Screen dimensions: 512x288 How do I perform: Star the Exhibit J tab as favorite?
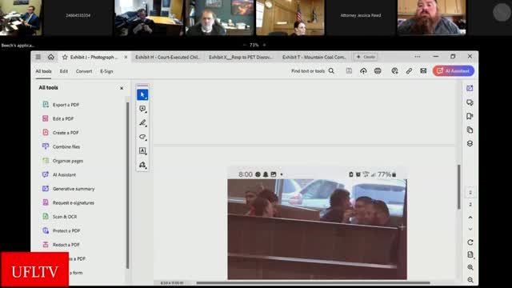coord(65,57)
